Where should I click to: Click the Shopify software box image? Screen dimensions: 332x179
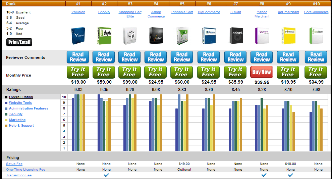pos(104,36)
